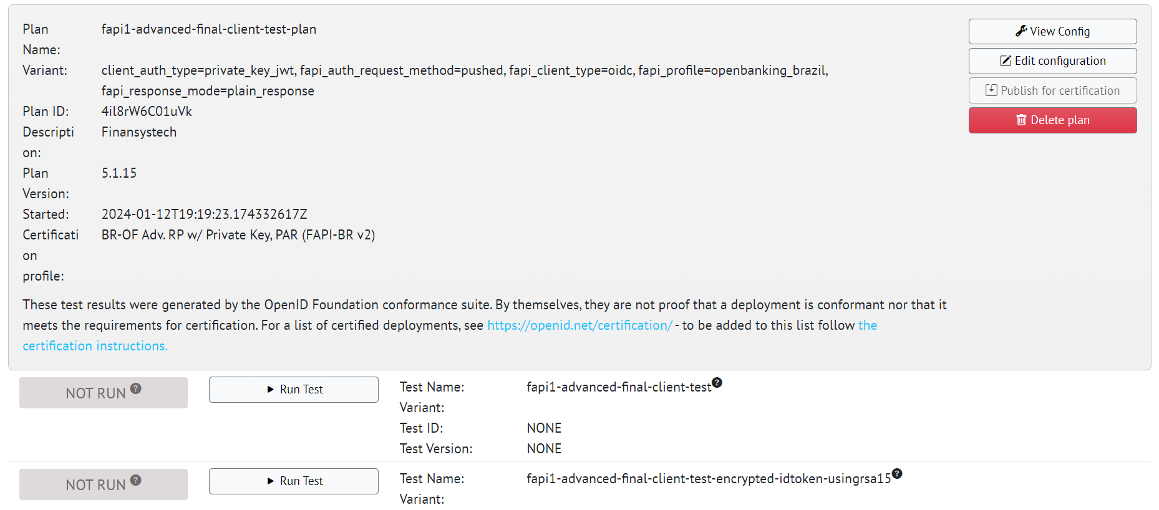Click the first NOT RUN status badge

pyautogui.click(x=95, y=393)
